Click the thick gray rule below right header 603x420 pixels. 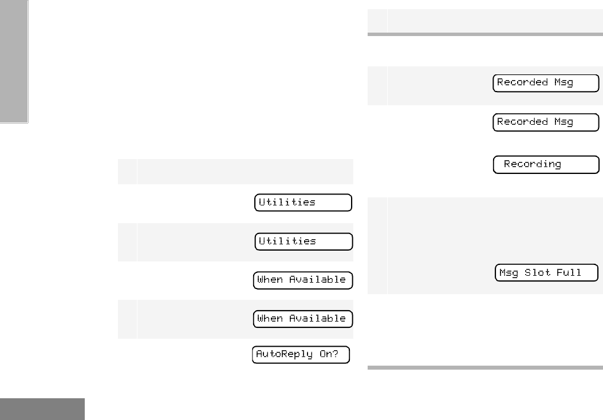(484, 35)
